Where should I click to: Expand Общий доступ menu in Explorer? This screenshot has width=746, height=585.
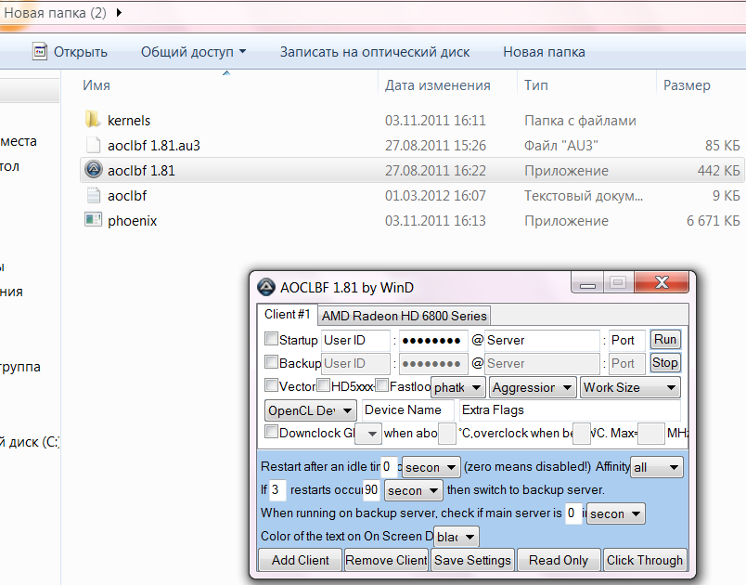(193, 51)
